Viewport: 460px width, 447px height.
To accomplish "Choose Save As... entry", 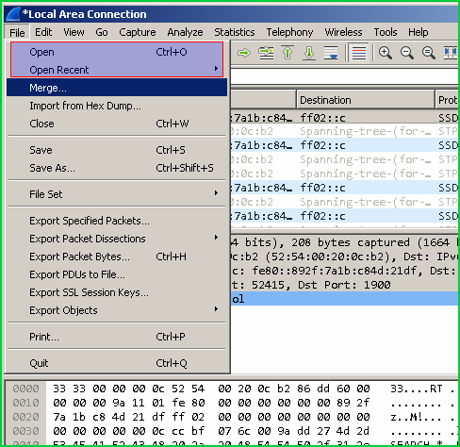I will point(117,168).
